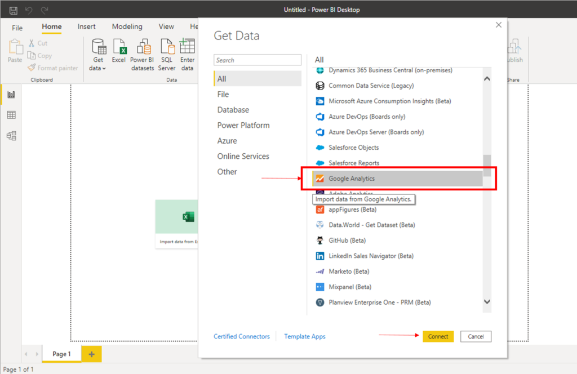Open the Certified Connectors link

pyautogui.click(x=242, y=336)
